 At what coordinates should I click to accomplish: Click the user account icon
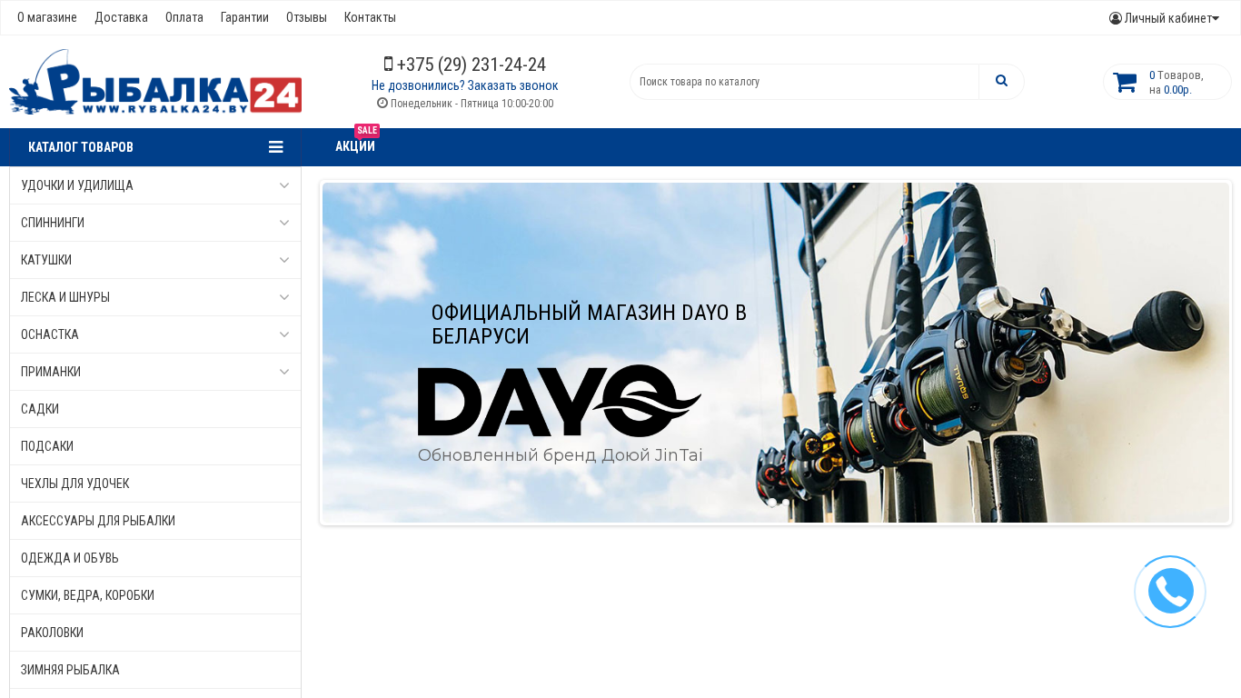pyautogui.click(x=1116, y=18)
